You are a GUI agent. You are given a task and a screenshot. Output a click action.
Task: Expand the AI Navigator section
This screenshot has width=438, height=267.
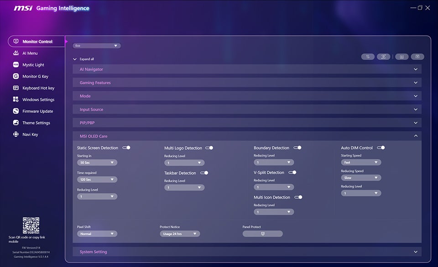pos(247,69)
